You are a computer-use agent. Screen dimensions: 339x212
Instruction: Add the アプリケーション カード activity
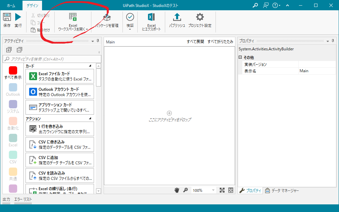click(60, 107)
